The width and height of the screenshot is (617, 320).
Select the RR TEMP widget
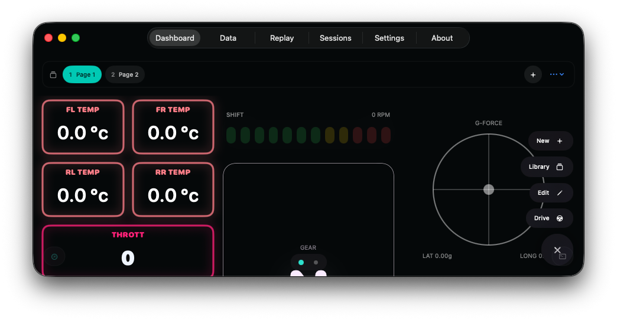click(173, 189)
